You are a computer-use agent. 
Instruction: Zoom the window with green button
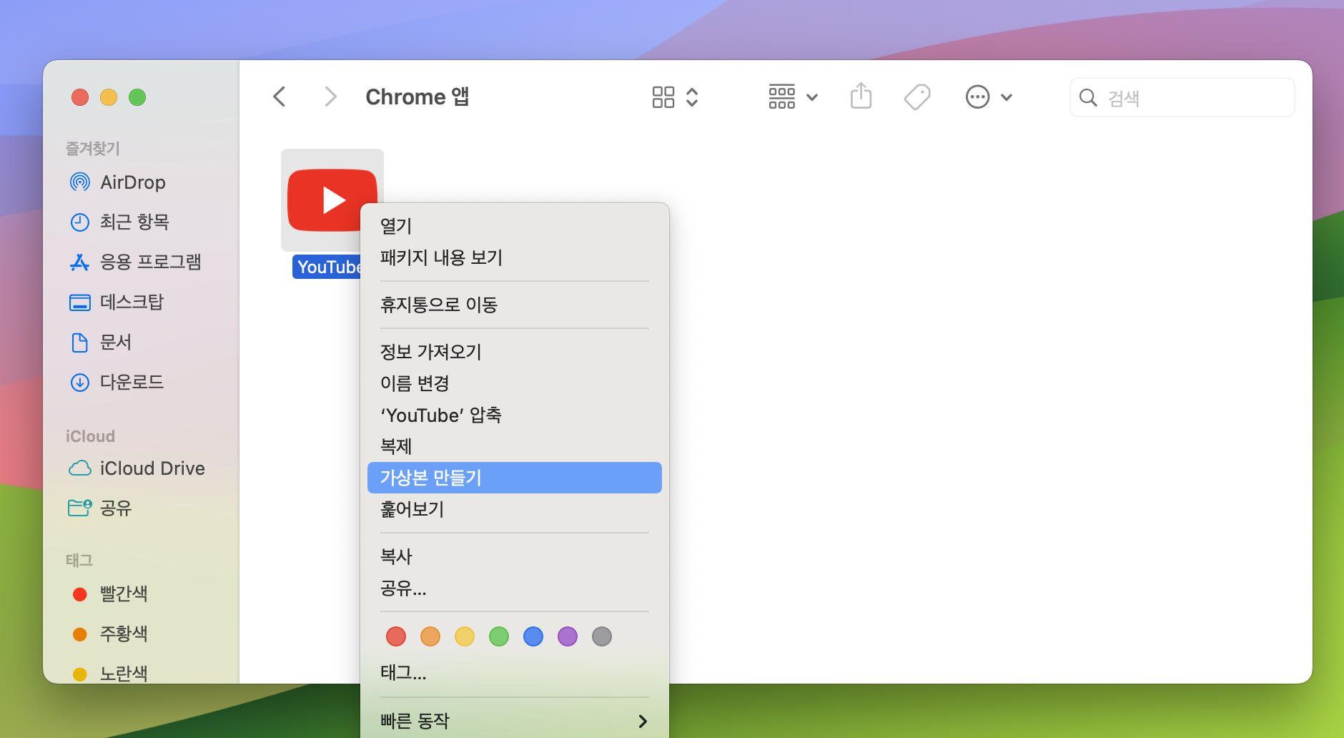click(137, 97)
